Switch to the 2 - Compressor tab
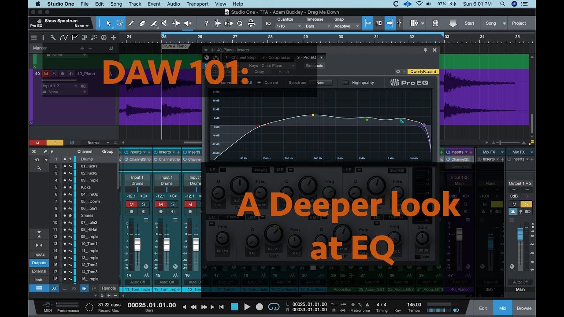This screenshot has width=564, height=317. (x=276, y=57)
